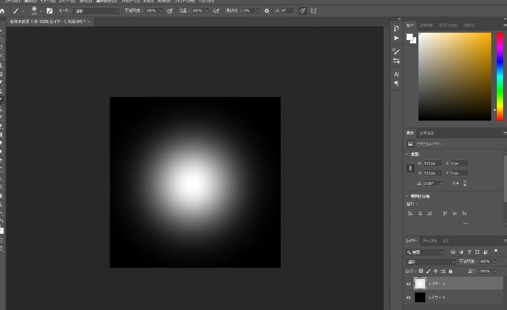Hide レイヤー 1 with eye icon
The image size is (507, 310).
(x=408, y=284)
